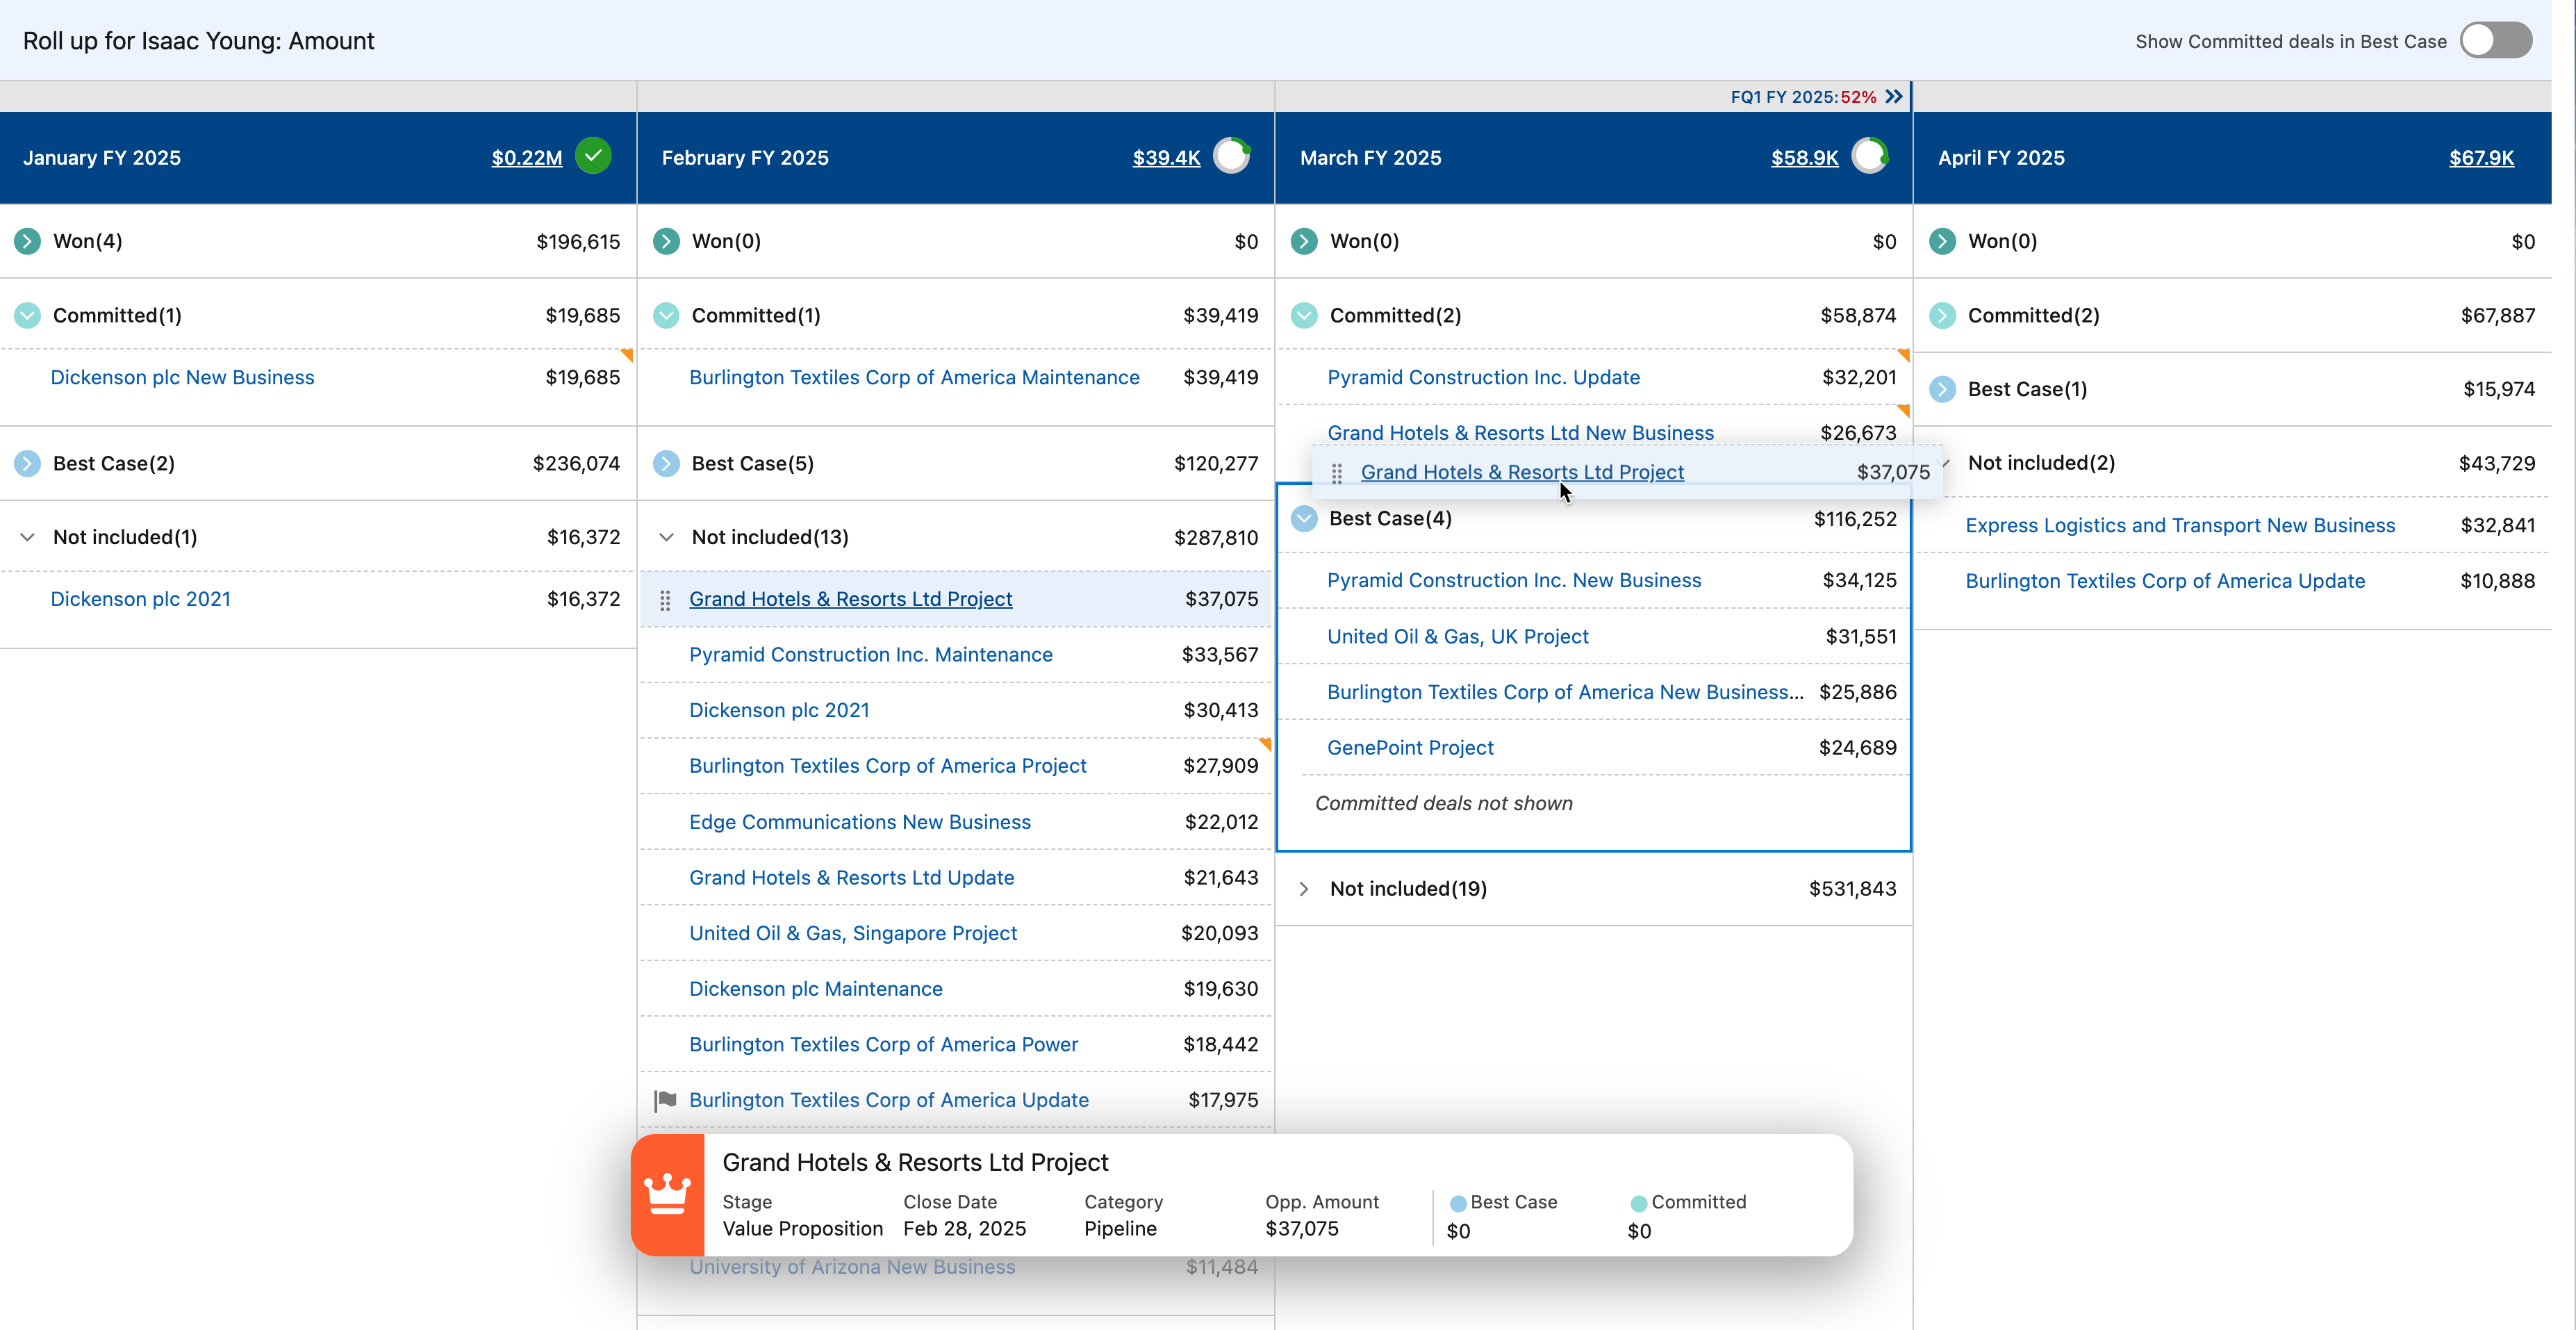Collapse March Best Case(4) section
The image size is (2576, 1330).
[x=1304, y=519]
